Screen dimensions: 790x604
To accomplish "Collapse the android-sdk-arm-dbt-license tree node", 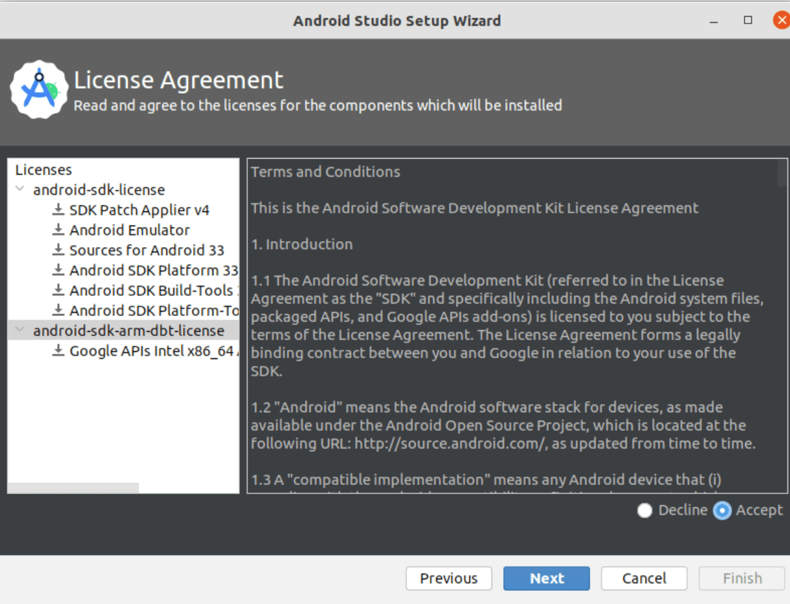I will pos(20,331).
